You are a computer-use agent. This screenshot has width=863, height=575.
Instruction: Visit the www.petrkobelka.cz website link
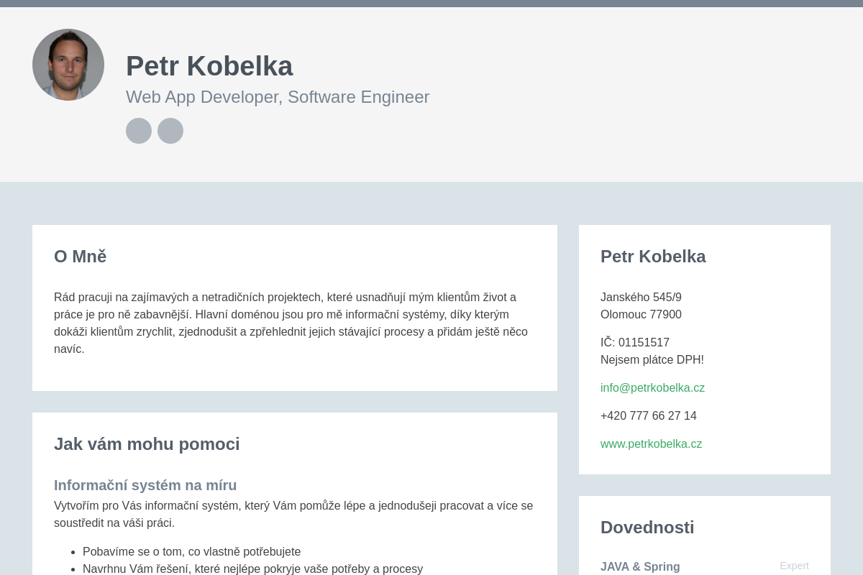point(651,444)
